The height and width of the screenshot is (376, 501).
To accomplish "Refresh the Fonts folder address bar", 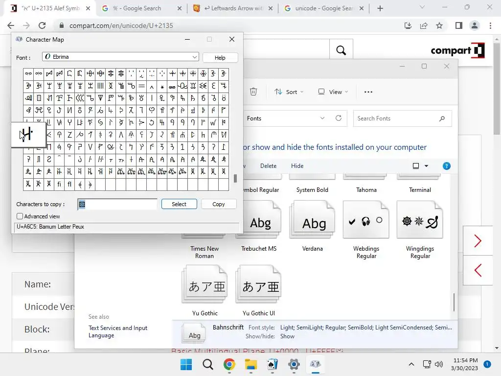I will click(x=339, y=118).
